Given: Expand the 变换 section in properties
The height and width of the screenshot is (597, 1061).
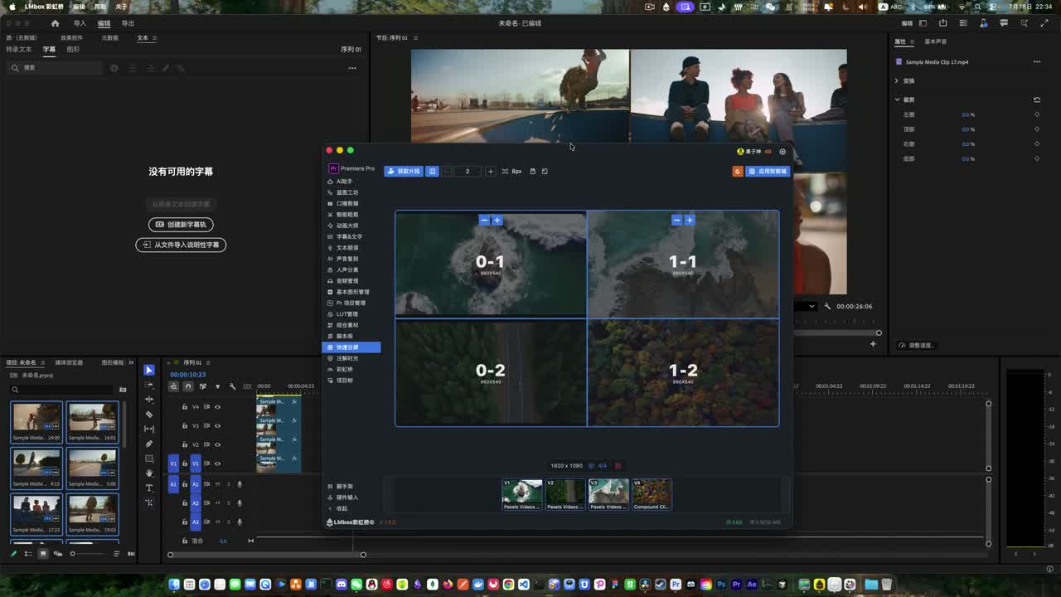Looking at the screenshot, I should coord(897,81).
